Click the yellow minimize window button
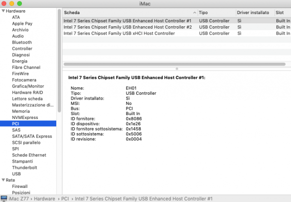 [x=12, y=3]
